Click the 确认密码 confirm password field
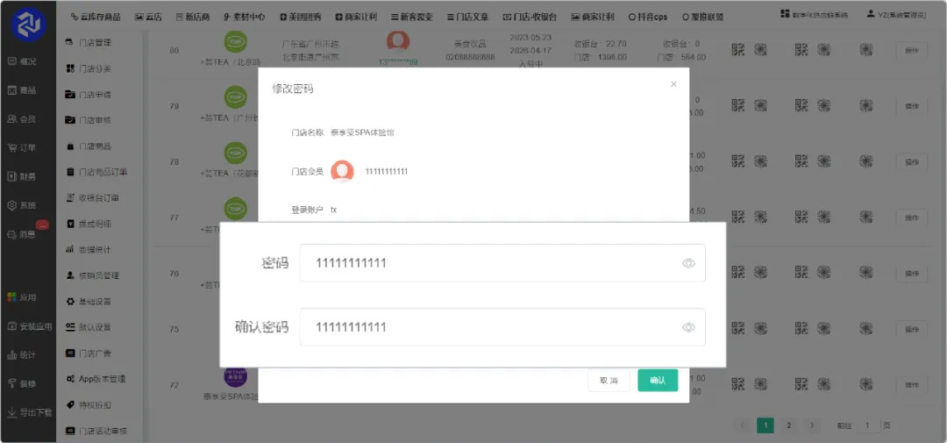 coord(502,327)
